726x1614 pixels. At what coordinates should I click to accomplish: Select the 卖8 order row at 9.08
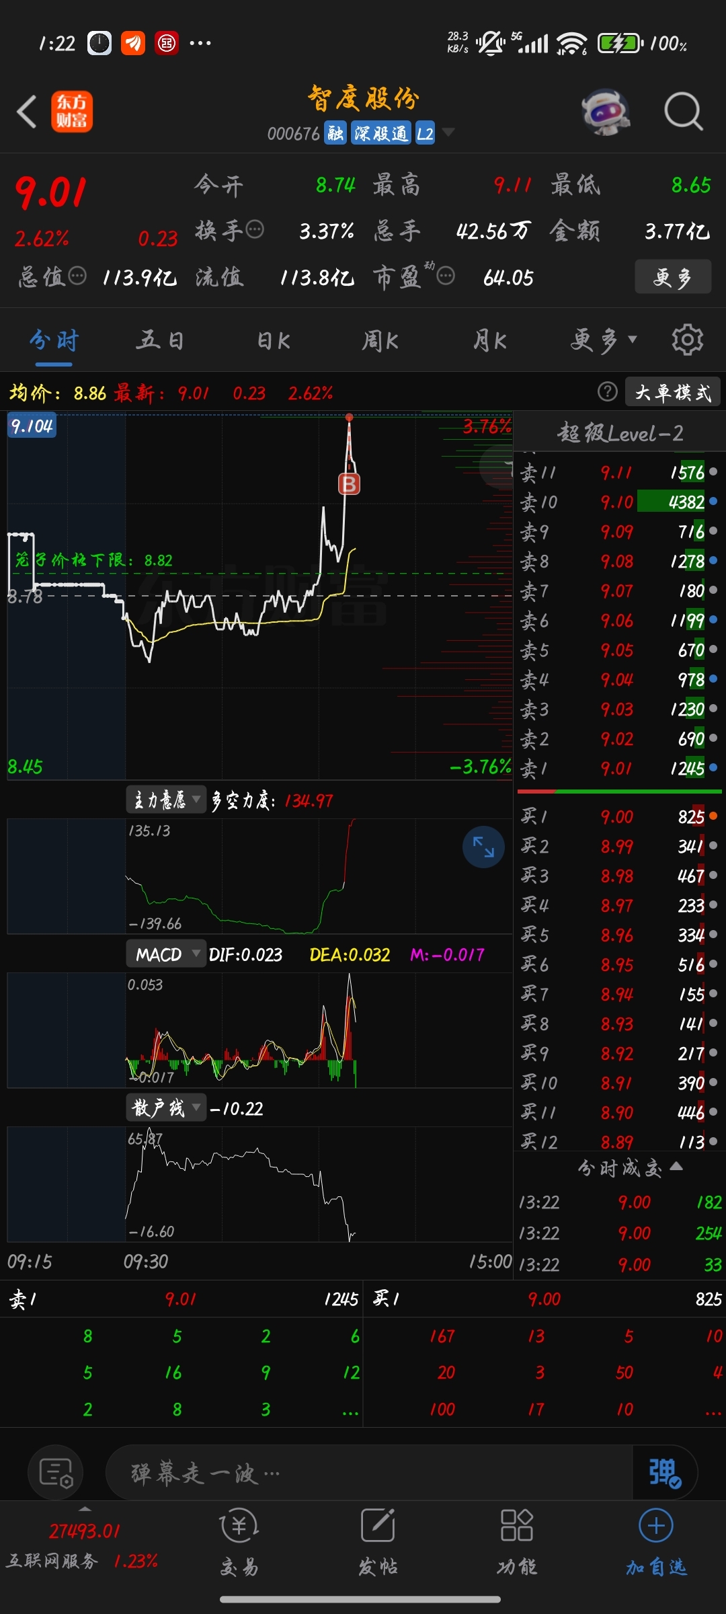619,561
